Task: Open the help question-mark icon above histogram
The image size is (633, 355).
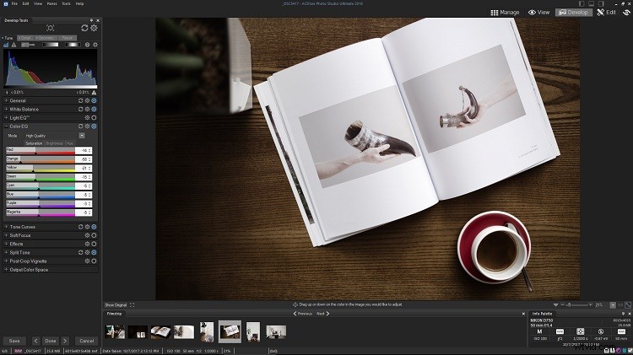Action: [87, 45]
